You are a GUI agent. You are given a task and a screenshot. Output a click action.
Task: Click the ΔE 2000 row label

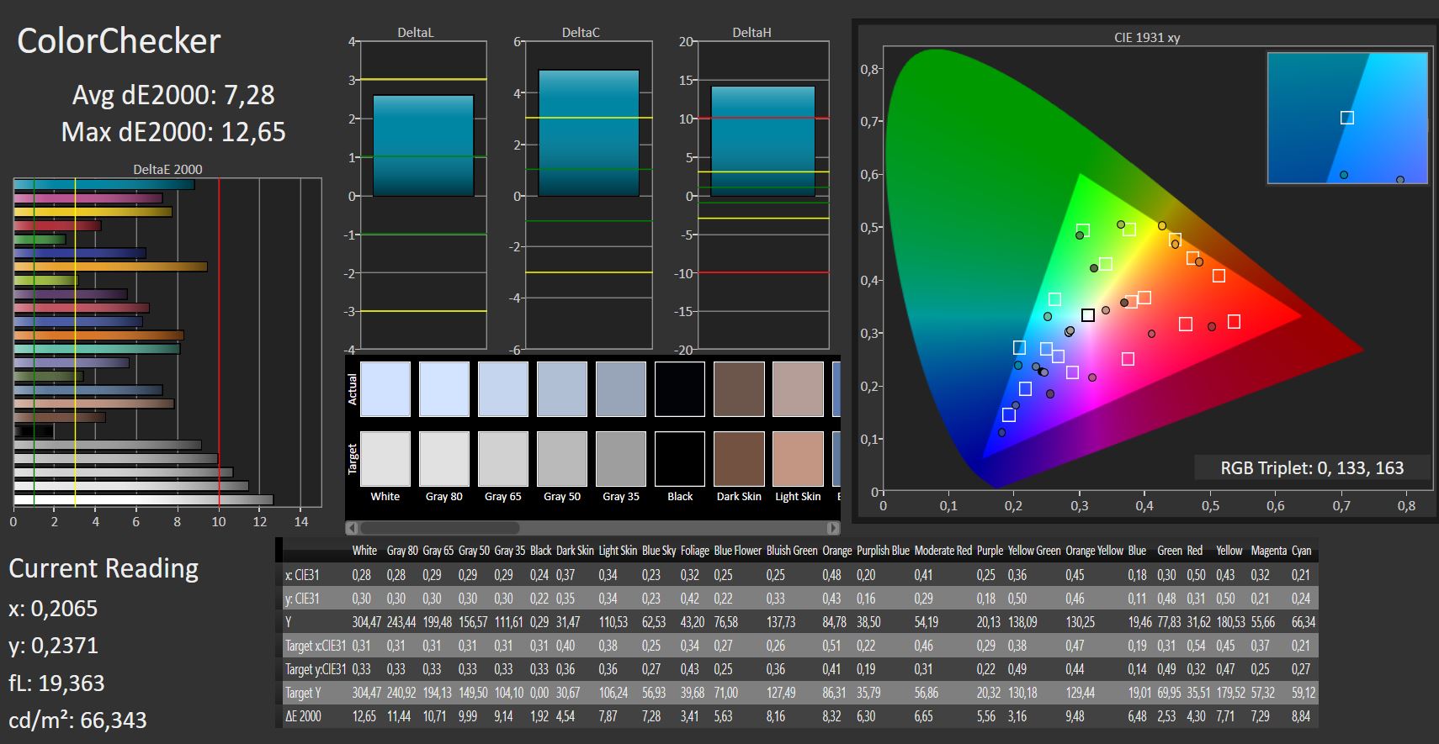click(x=303, y=716)
